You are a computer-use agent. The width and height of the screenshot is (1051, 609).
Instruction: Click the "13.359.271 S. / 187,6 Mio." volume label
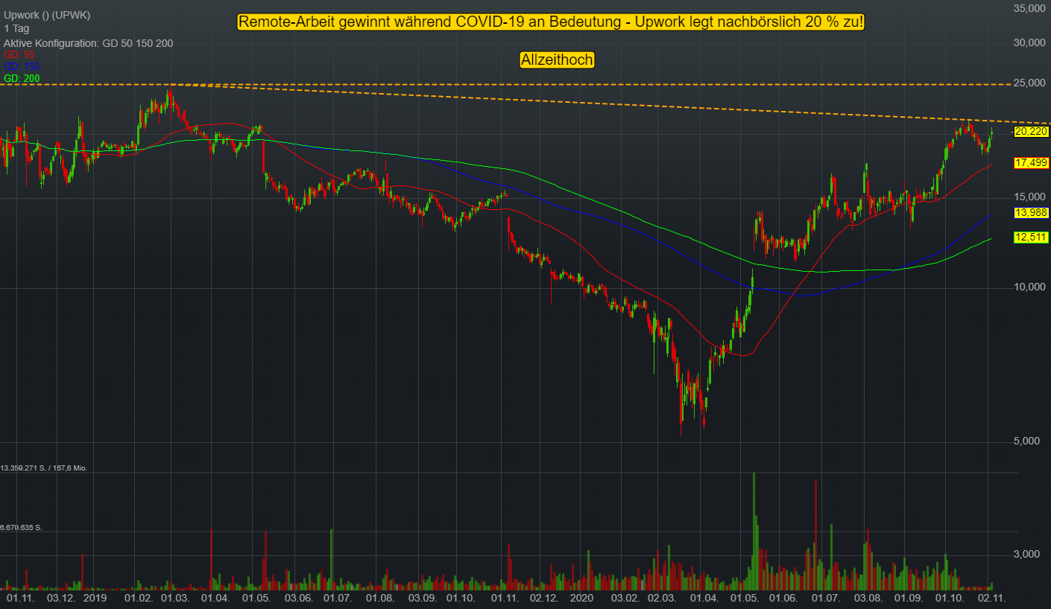click(44, 468)
